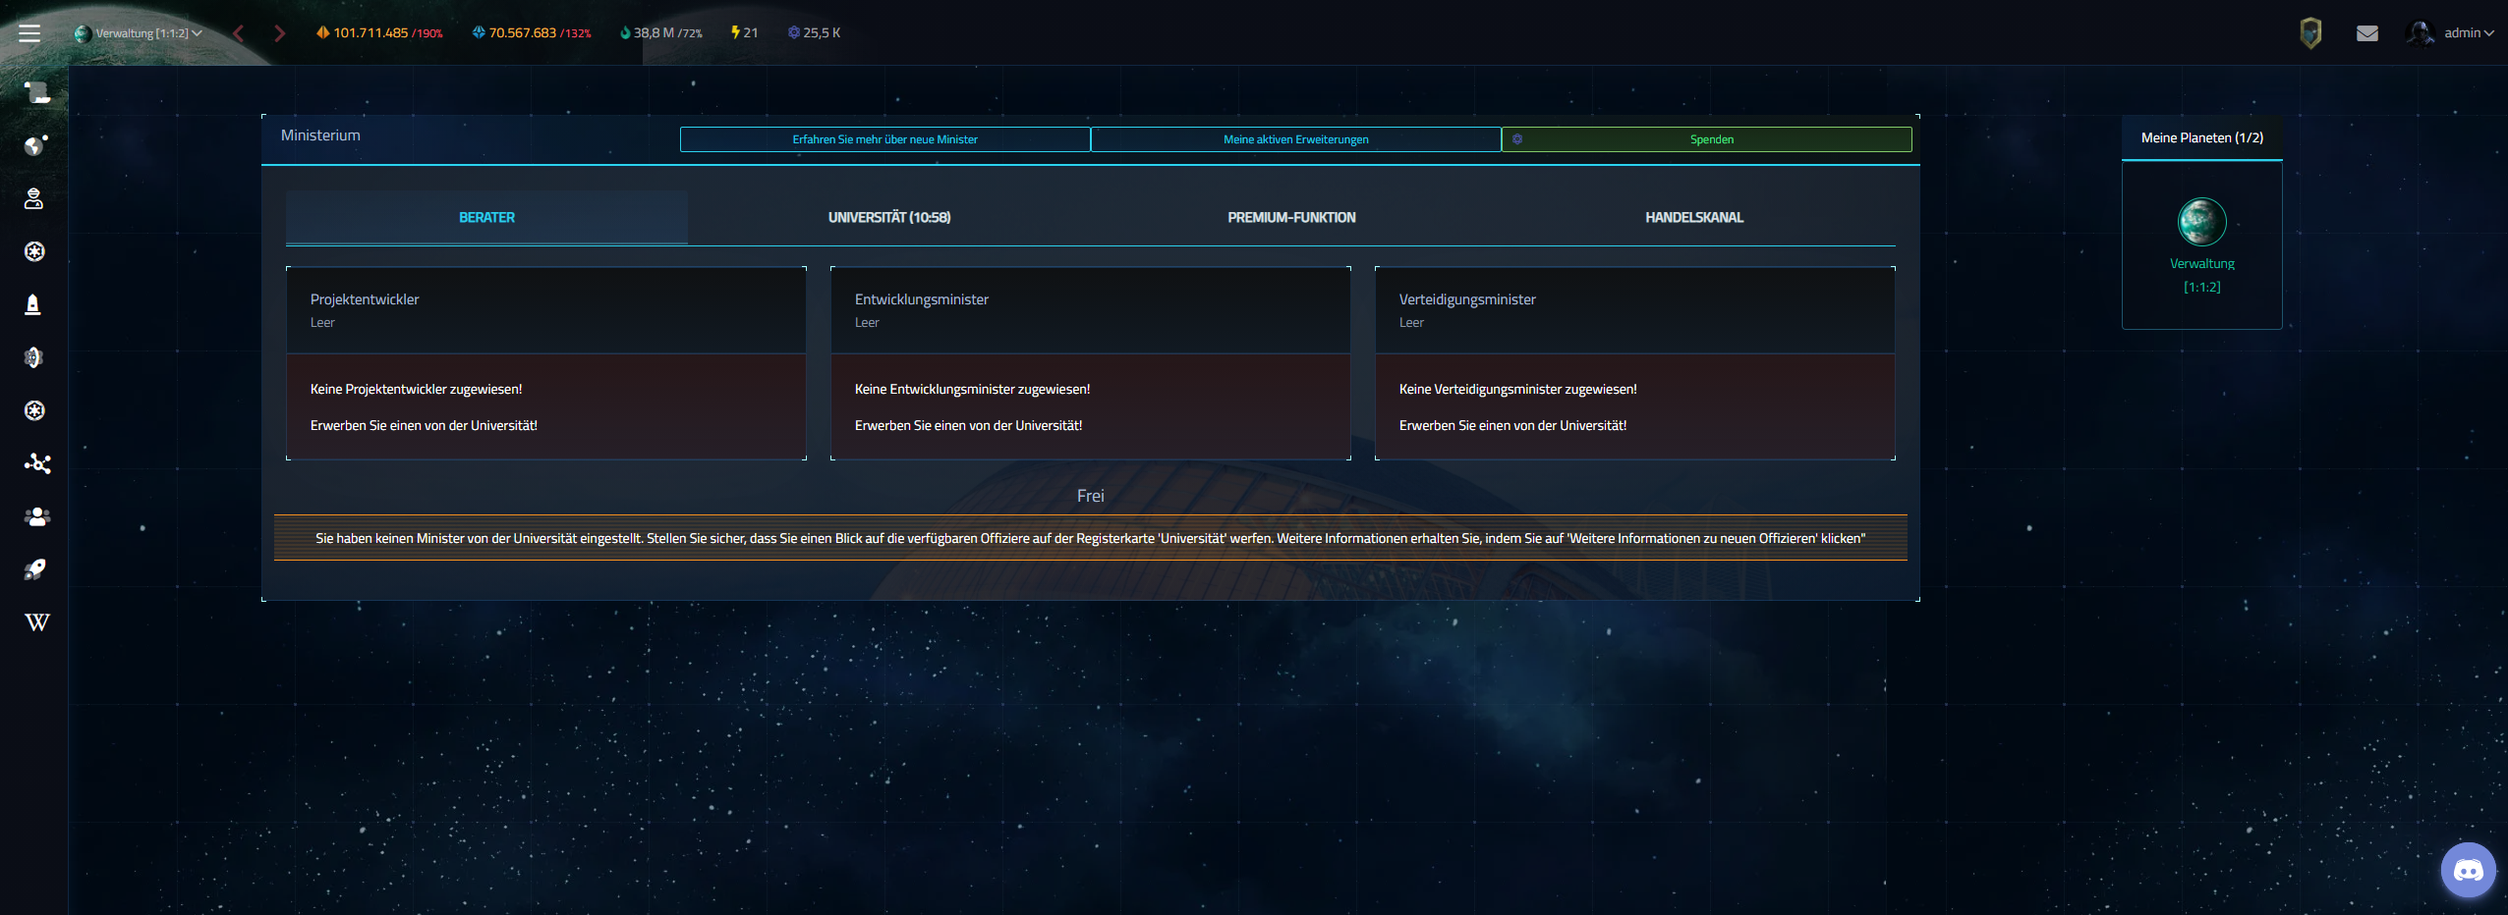Open the Handelskanal tab
Image resolution: width=2508 pixels, height=915 pixels.
[x=1693, y=217]
